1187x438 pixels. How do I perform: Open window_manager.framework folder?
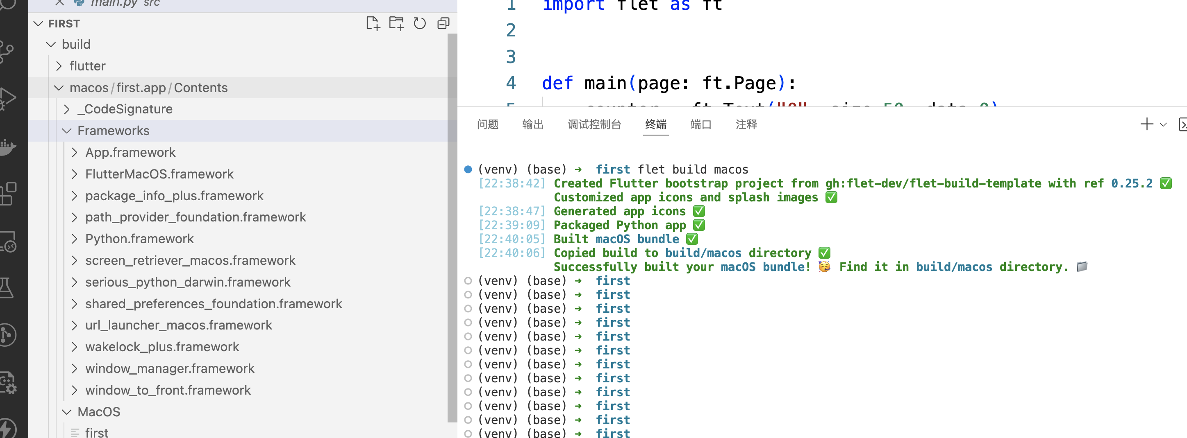pos(170,368)
